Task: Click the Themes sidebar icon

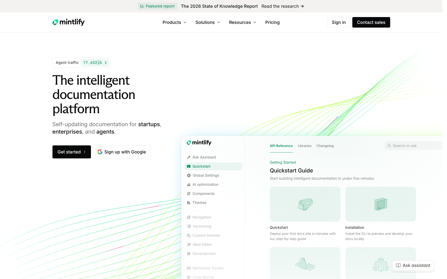Action: 188,203
